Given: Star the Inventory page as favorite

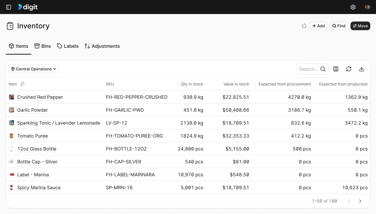Looking at the screenshot, I should 304,26.
